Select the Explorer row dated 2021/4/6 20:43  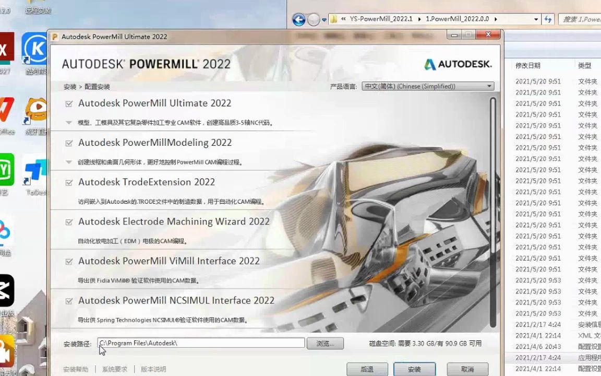(553, 346)
